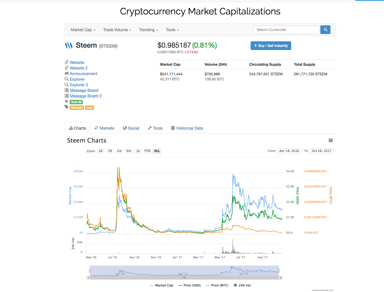Open the Trending dropdown menu
The image size is (384, 292).
pos(148,30)
